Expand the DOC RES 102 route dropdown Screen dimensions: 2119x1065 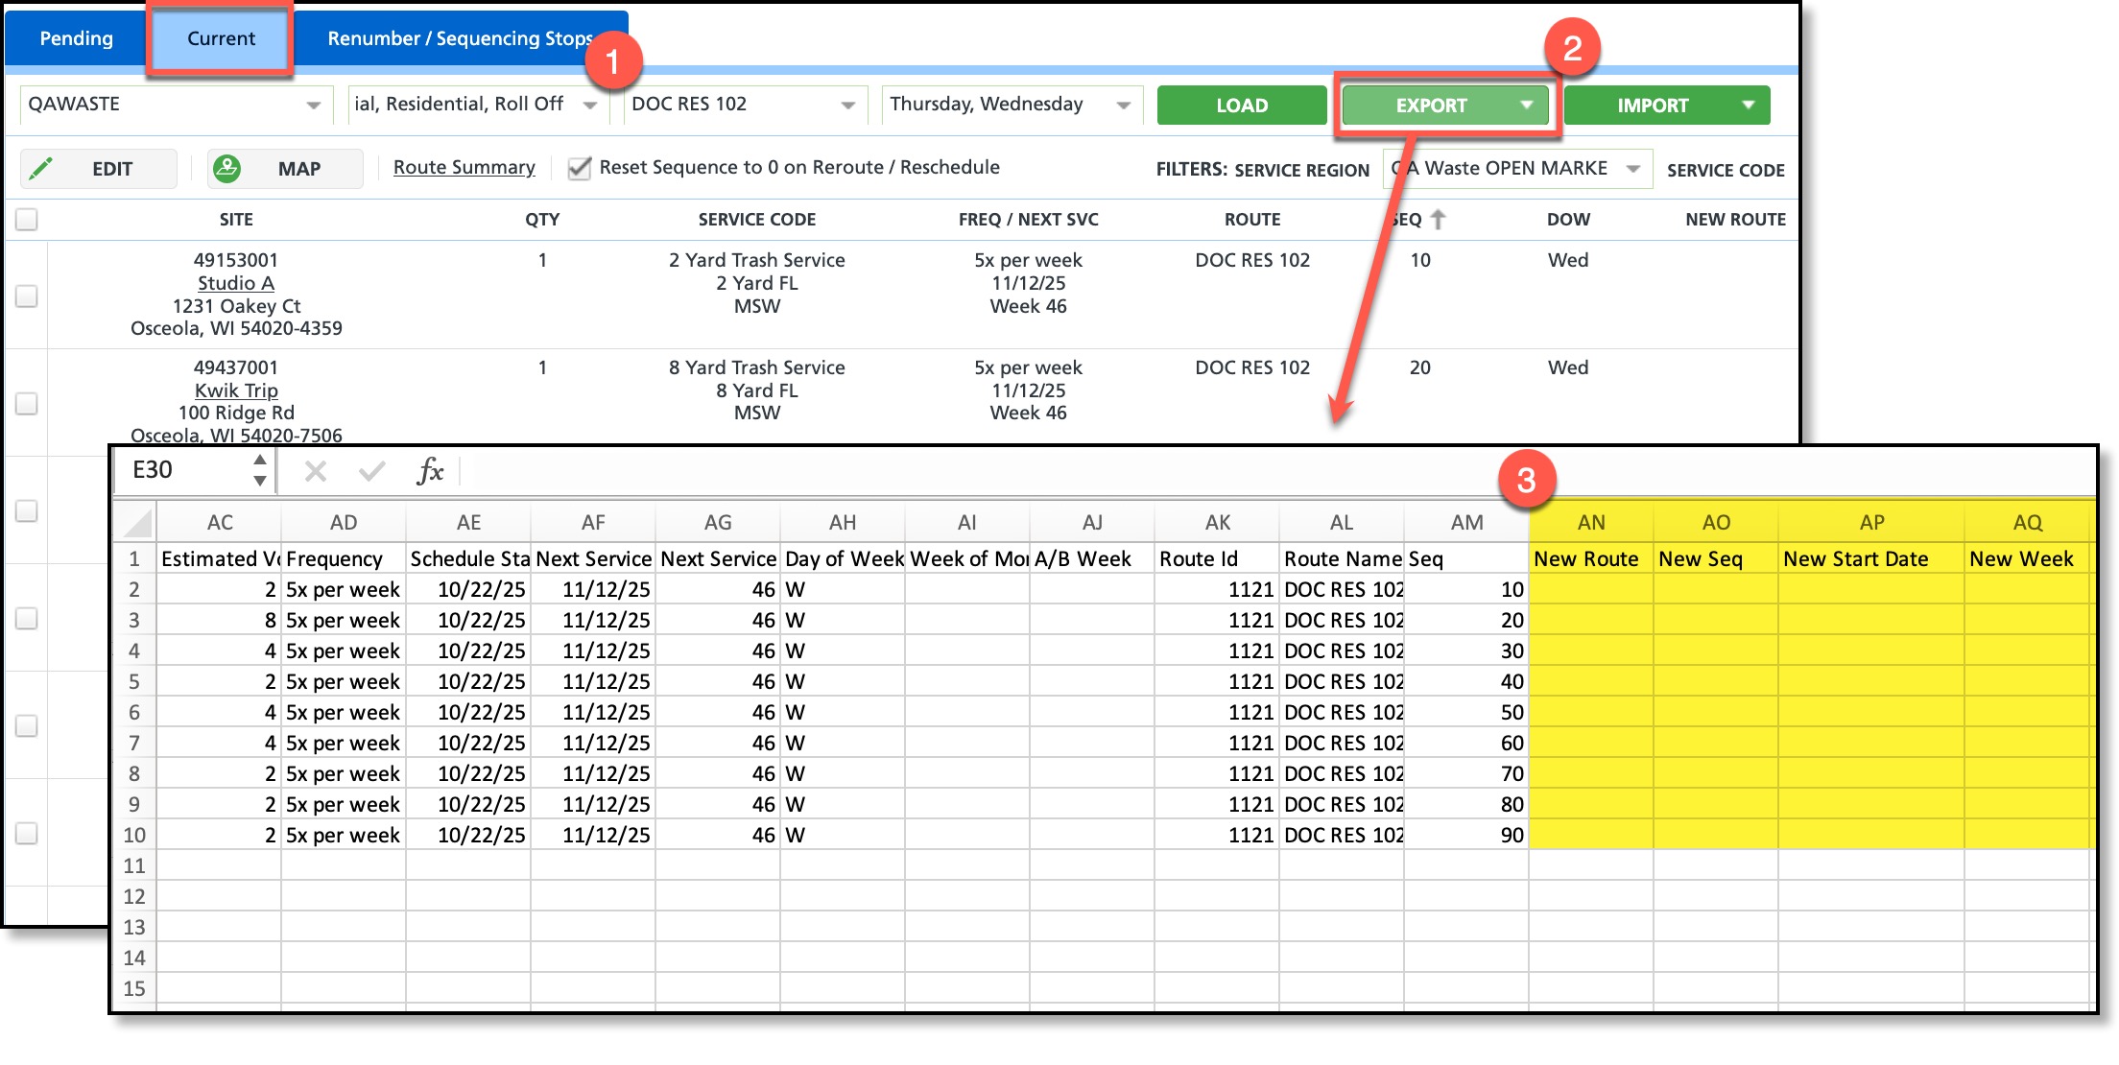coord(847,106)
